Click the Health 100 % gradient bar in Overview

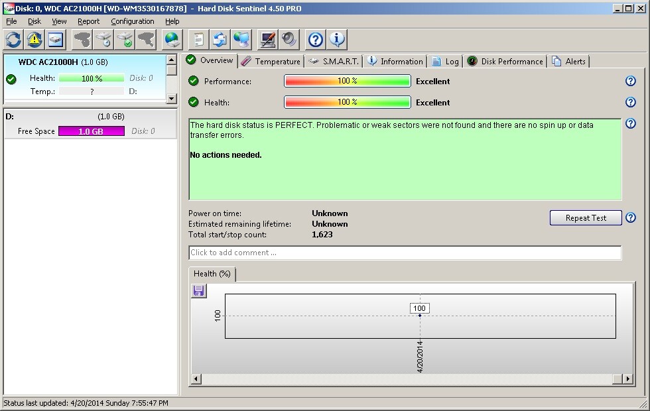pos(348,102)
